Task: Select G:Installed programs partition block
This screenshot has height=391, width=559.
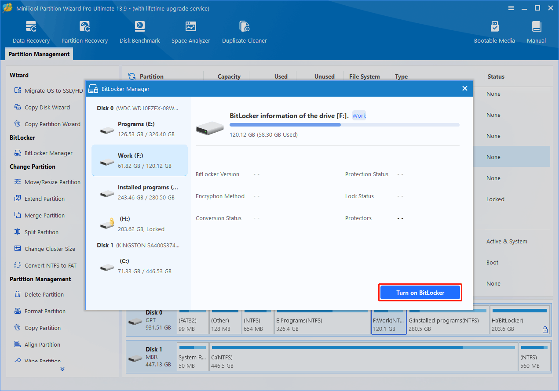Action: [448, 321]
